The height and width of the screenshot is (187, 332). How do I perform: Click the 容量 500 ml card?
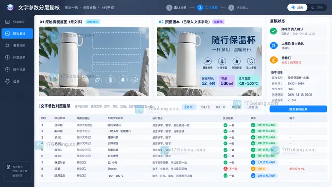(227, 81)
